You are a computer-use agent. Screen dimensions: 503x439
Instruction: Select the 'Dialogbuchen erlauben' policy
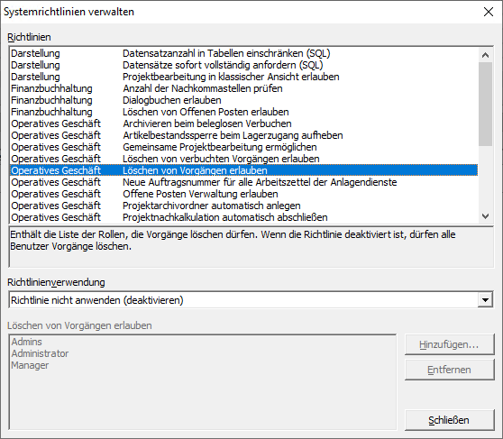(x=243, y=100)
